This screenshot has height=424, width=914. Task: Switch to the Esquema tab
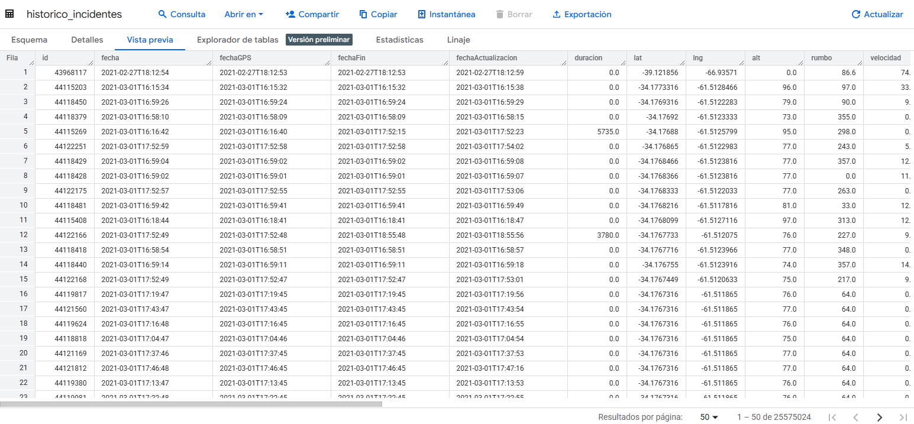(x=29, y=40)
